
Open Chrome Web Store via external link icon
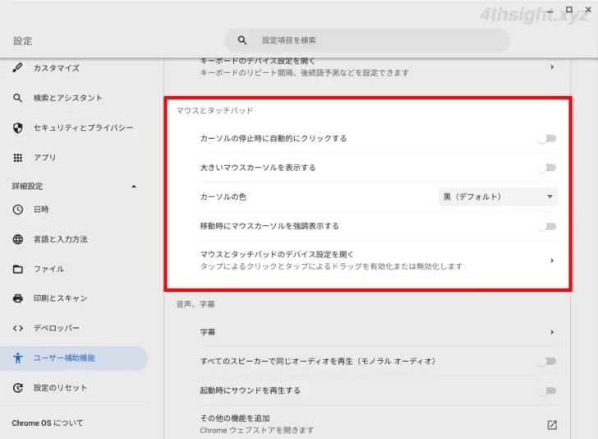(x=552, y=424)
